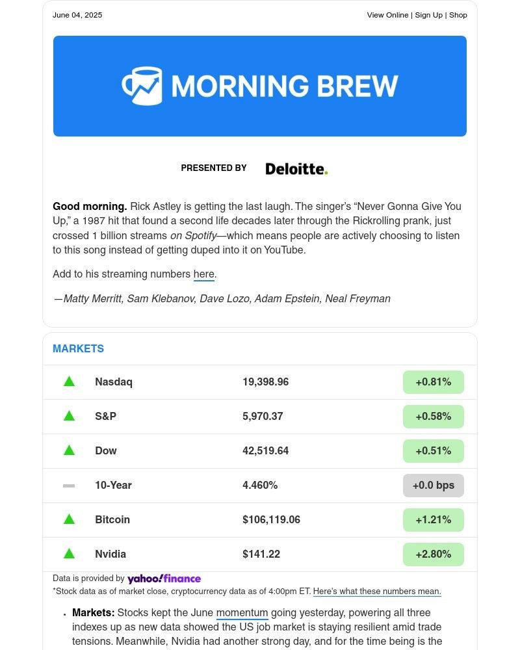520x650 pixels.
Task: Click the S&P value 5,970.37
Action: point(263,416)
